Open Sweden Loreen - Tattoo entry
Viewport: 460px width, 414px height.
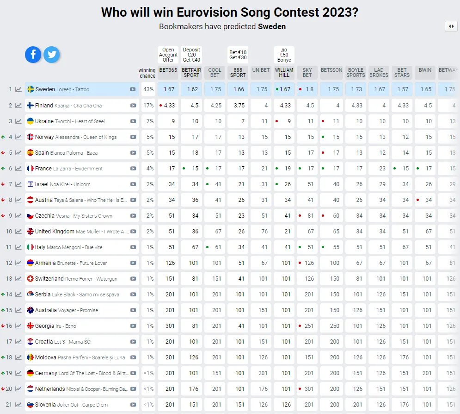coord(62,89)
